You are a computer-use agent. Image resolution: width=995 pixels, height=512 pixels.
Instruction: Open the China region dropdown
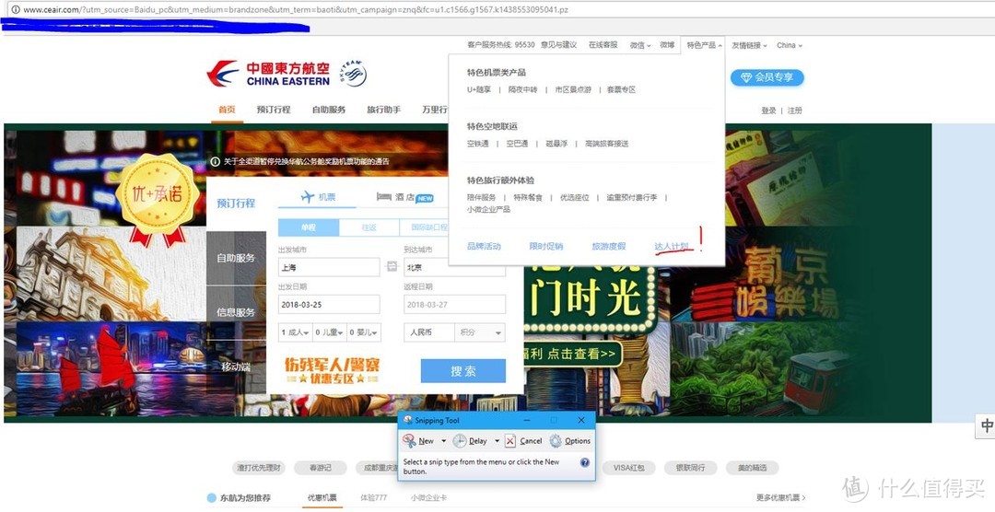pos(790,45)
